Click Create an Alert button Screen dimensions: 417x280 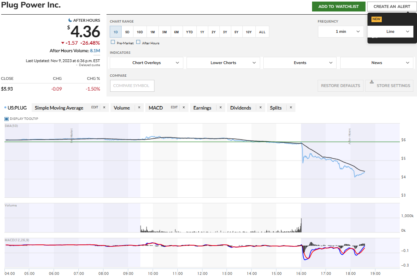click(392, 6)
